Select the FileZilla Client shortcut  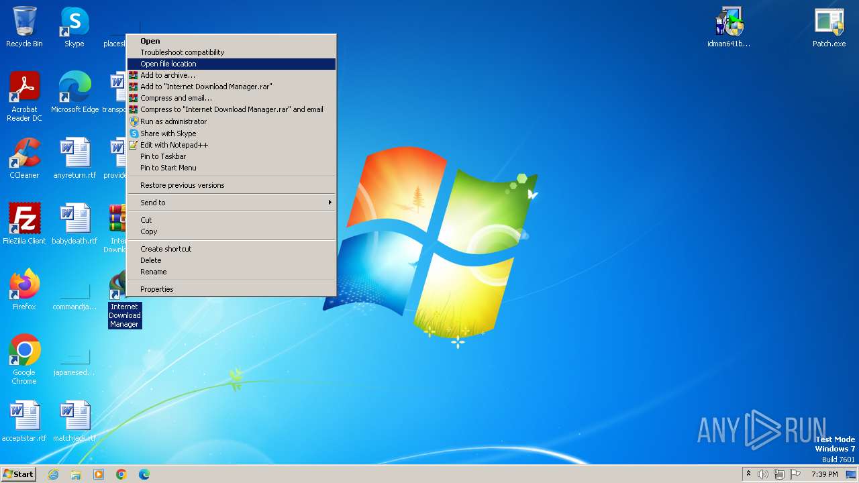24,224
